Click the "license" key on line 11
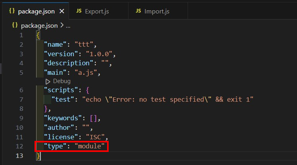297x165 pixels. click(x=61, y=137)
